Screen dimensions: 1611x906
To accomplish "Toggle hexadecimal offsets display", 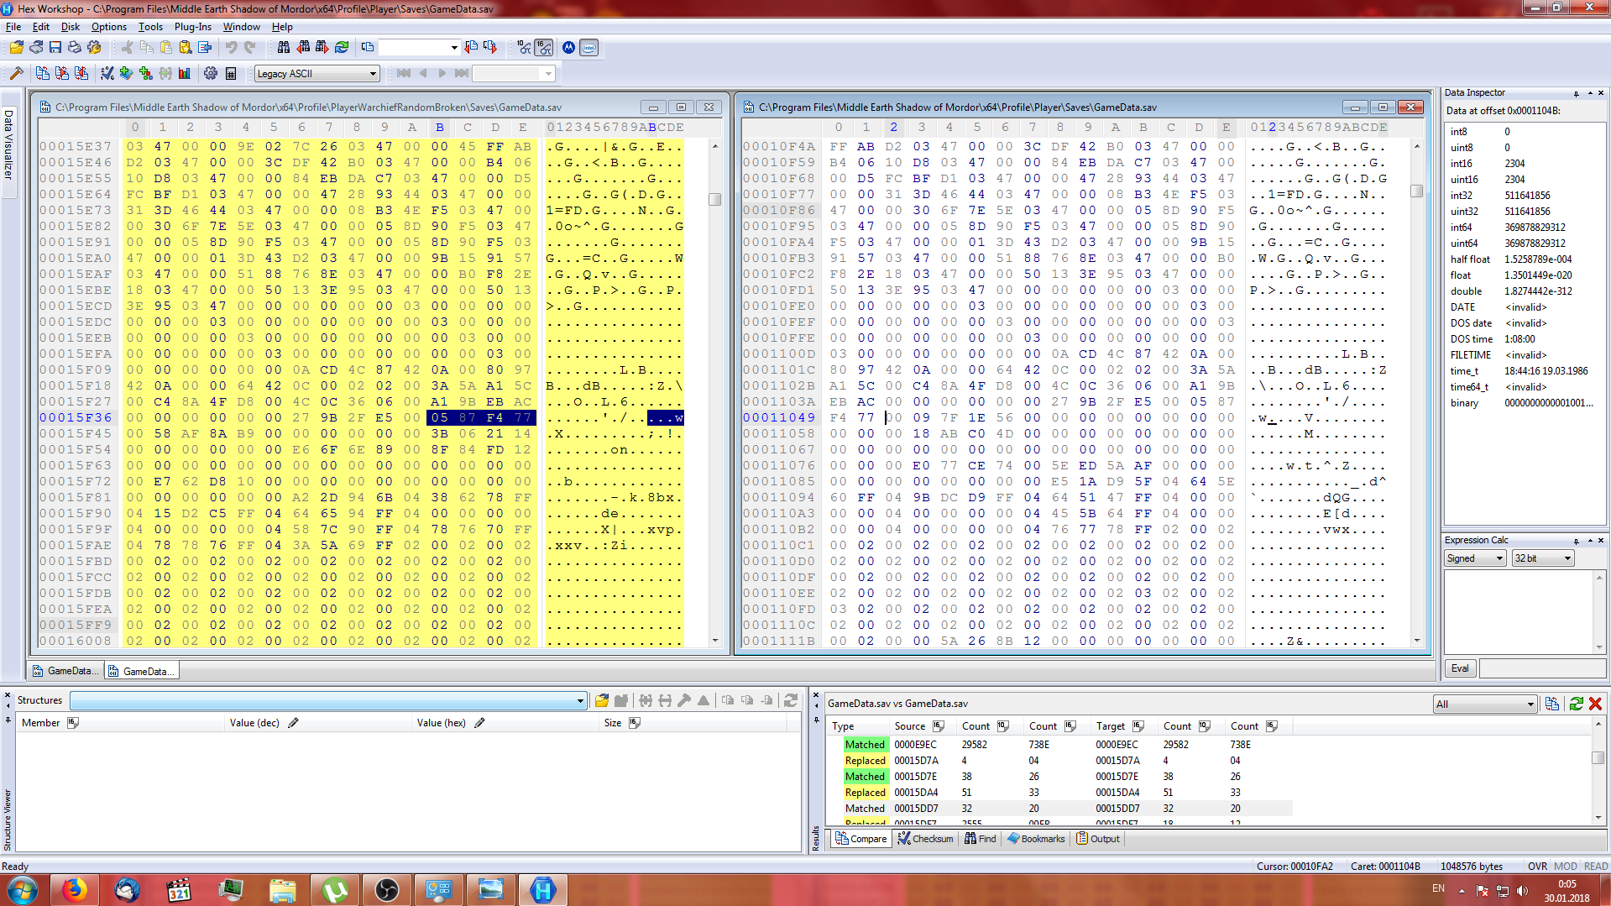I will (544, 48).
